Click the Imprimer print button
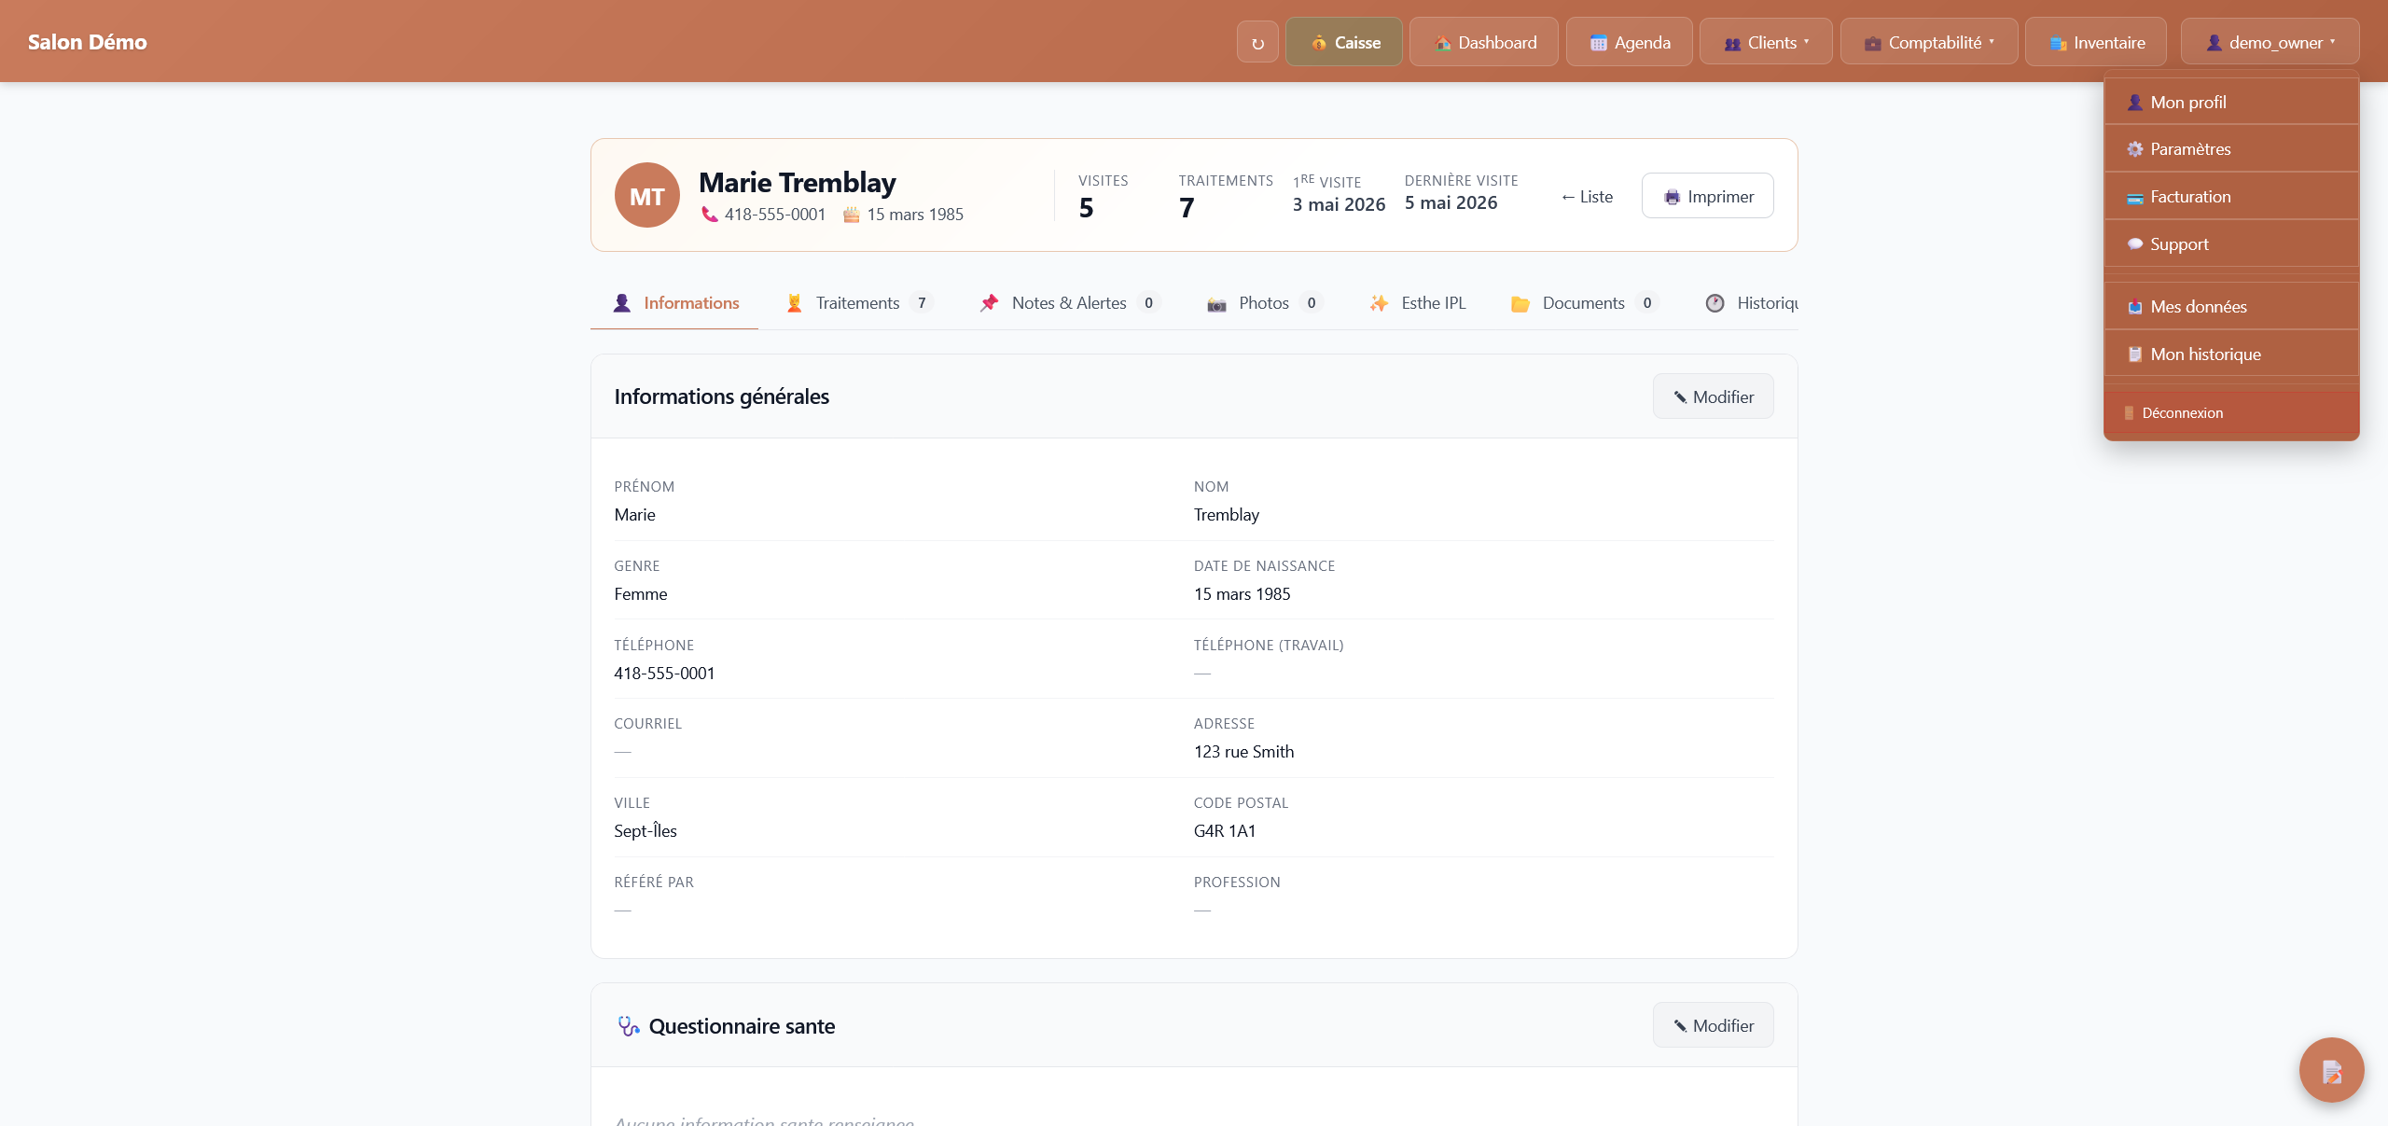 click(1708, 196)
